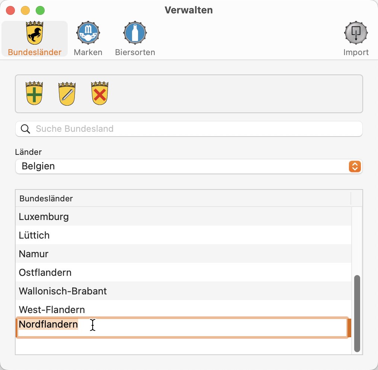Click the edit Bundesland pencil shield icon
This screenshot has height=370, width=378.
coord(67,93)
